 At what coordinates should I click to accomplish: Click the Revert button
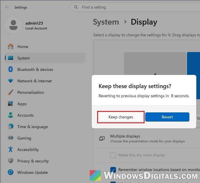(167, 117)
